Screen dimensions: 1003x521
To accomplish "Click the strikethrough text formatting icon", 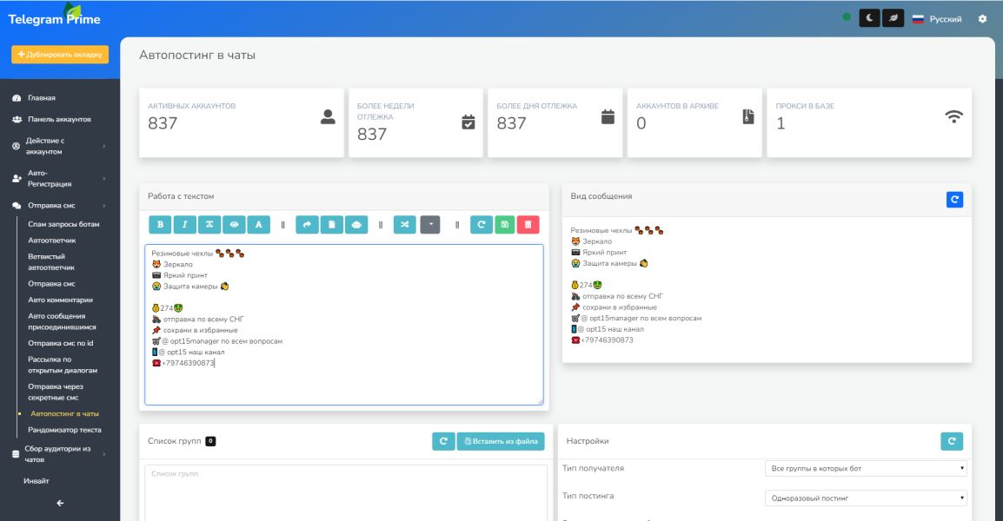I will (209, 225).
